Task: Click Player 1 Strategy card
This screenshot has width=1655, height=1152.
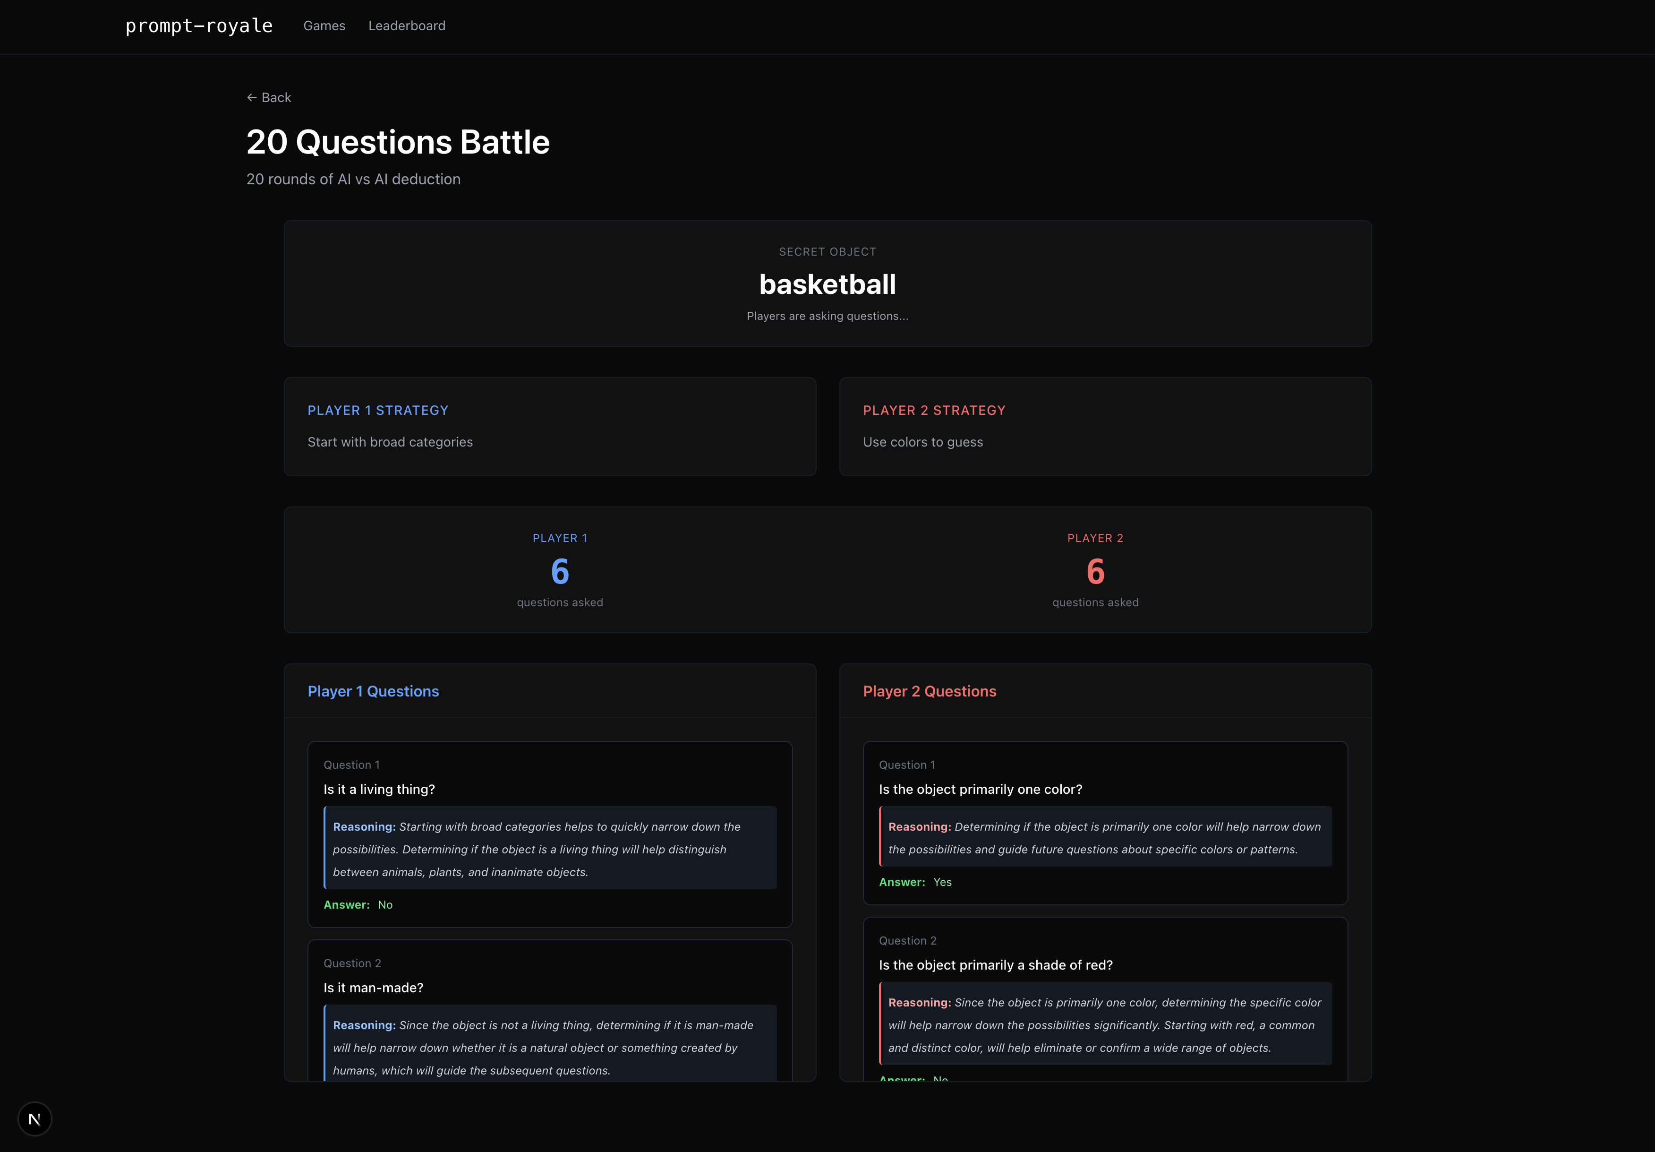Action: (x=549, y=426)
